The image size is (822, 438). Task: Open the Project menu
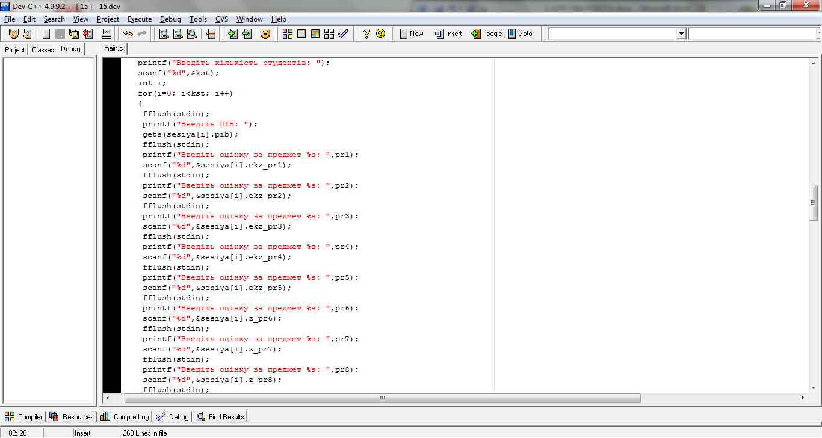coord(108,19)
